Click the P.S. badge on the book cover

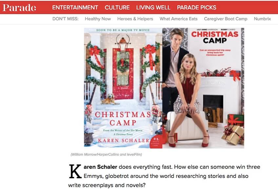[156, 142]
